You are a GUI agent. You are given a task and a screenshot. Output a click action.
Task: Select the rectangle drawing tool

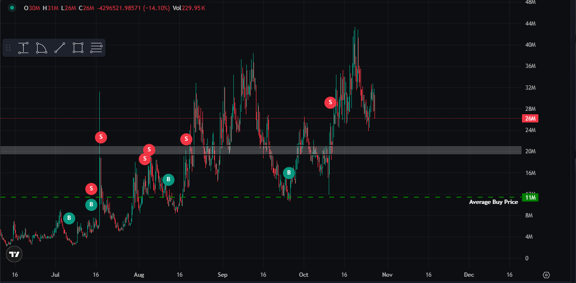[x=77, y=48]
